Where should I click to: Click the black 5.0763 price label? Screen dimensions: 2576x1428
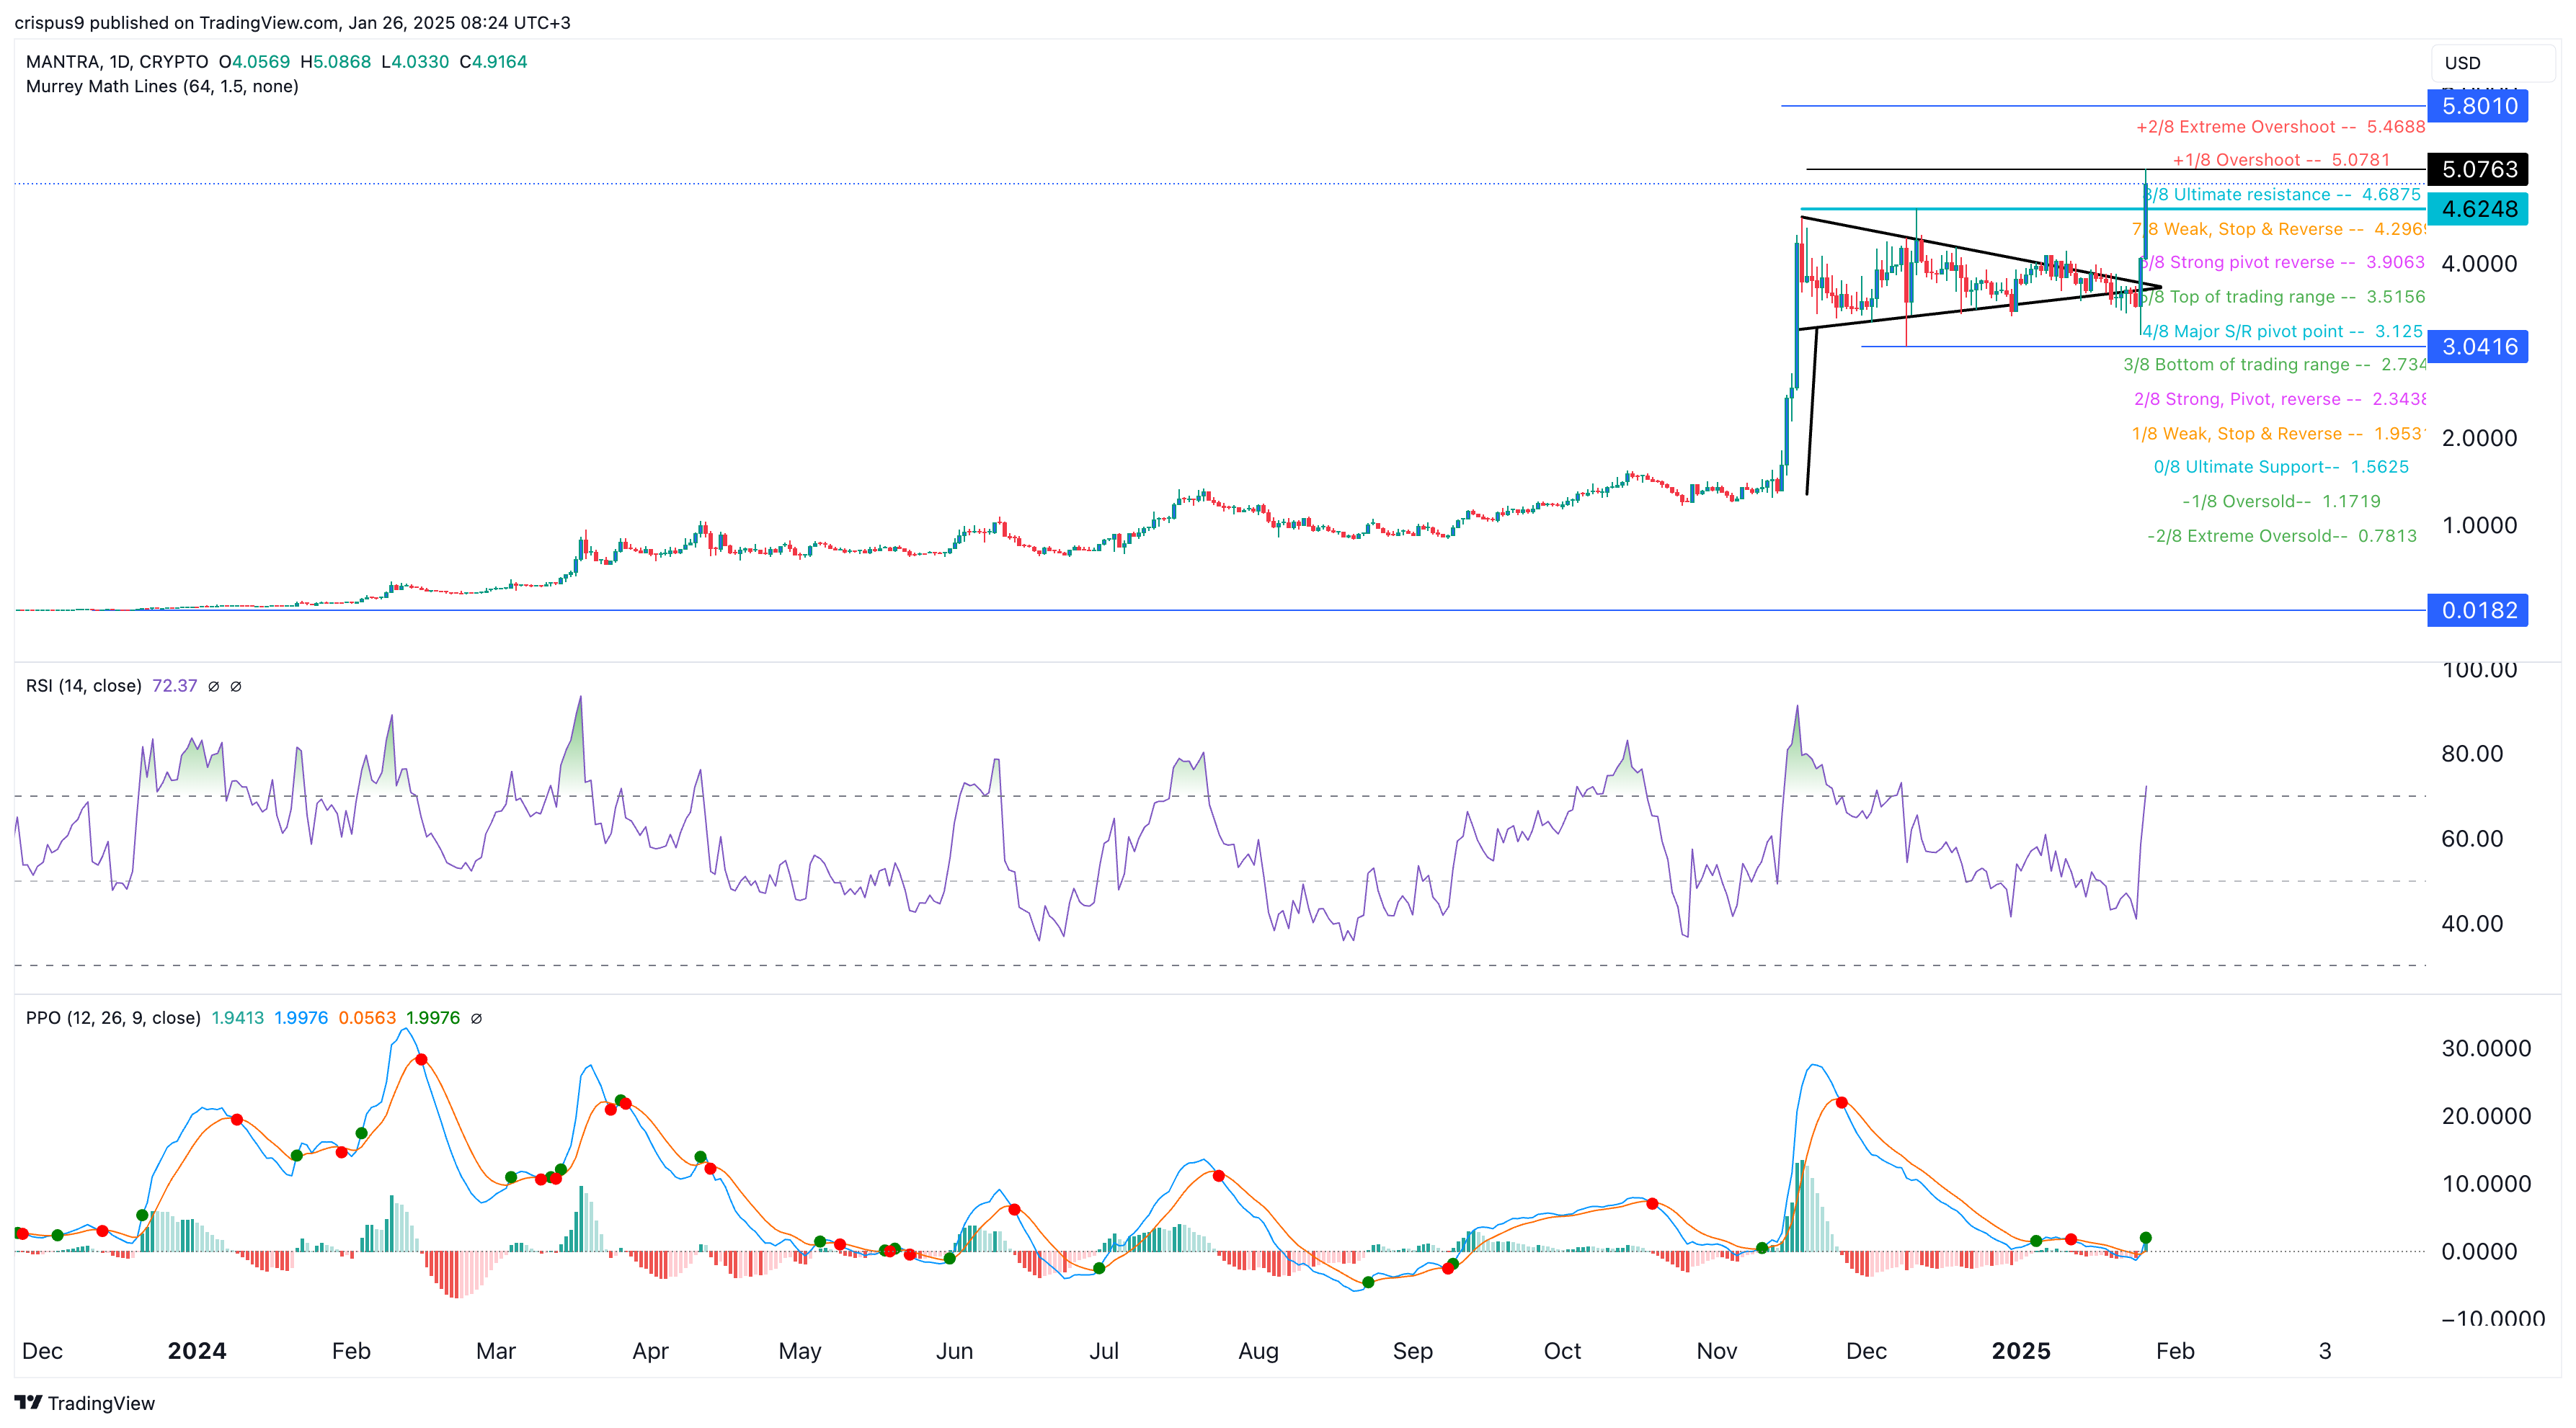(2477, 169)
